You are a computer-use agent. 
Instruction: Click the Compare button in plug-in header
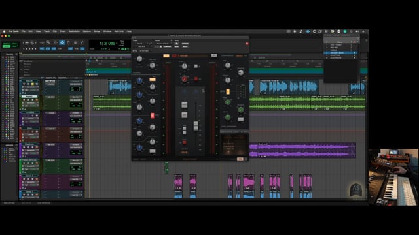pyautogui.click(x=167, y=46)
